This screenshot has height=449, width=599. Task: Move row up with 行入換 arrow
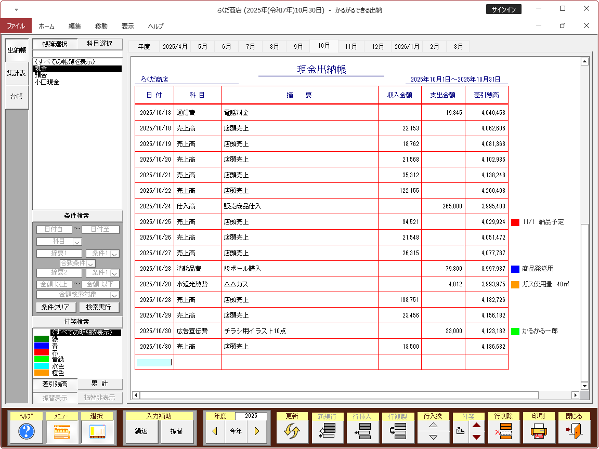pyautogui.click(x=433, y=425)
